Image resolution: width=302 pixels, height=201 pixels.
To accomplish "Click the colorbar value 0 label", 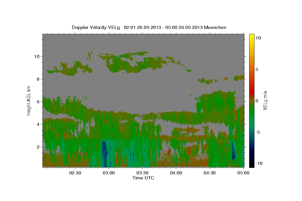I will (x=257, y=101).
